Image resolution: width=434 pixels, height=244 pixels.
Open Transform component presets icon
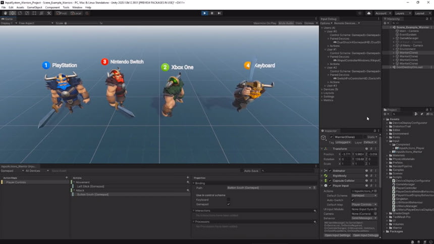(371, 149)
